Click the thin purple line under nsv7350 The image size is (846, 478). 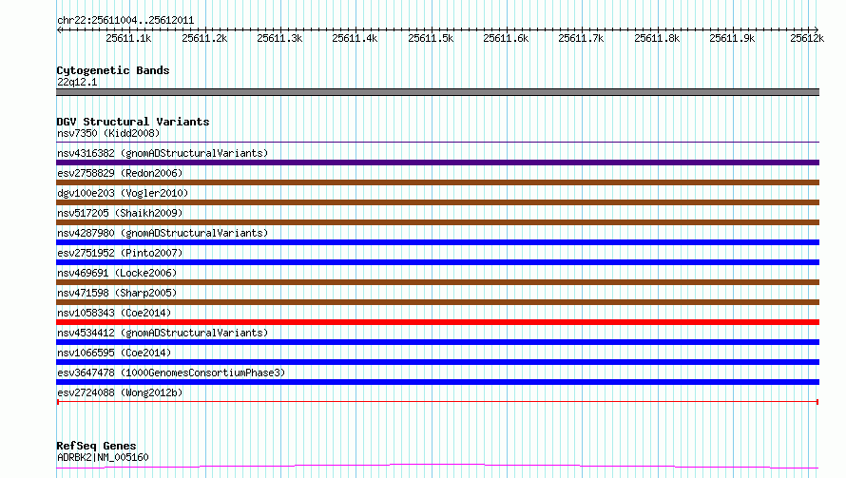[x=437, y=142]
